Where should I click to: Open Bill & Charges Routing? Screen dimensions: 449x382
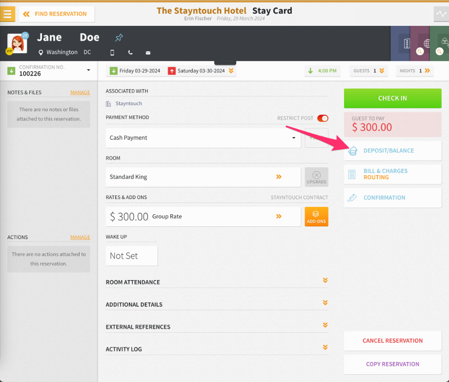tap(392, 174)
